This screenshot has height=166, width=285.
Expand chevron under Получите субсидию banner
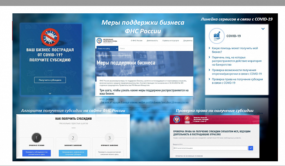[50, 93]
